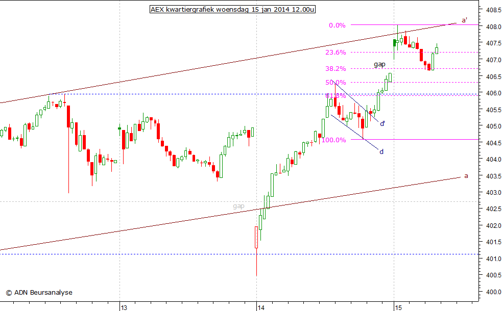Select the 61.8% Fibonacci label
Image resolution: width=503 pixels, height=311 pixels.
[336, 96]
